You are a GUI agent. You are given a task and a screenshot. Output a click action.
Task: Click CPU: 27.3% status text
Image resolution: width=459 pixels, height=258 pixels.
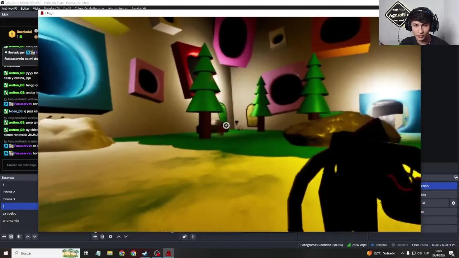(420, 245)
